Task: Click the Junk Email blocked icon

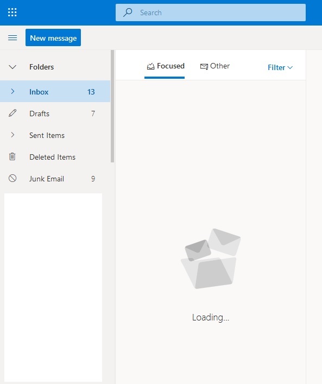Action: 12,178
